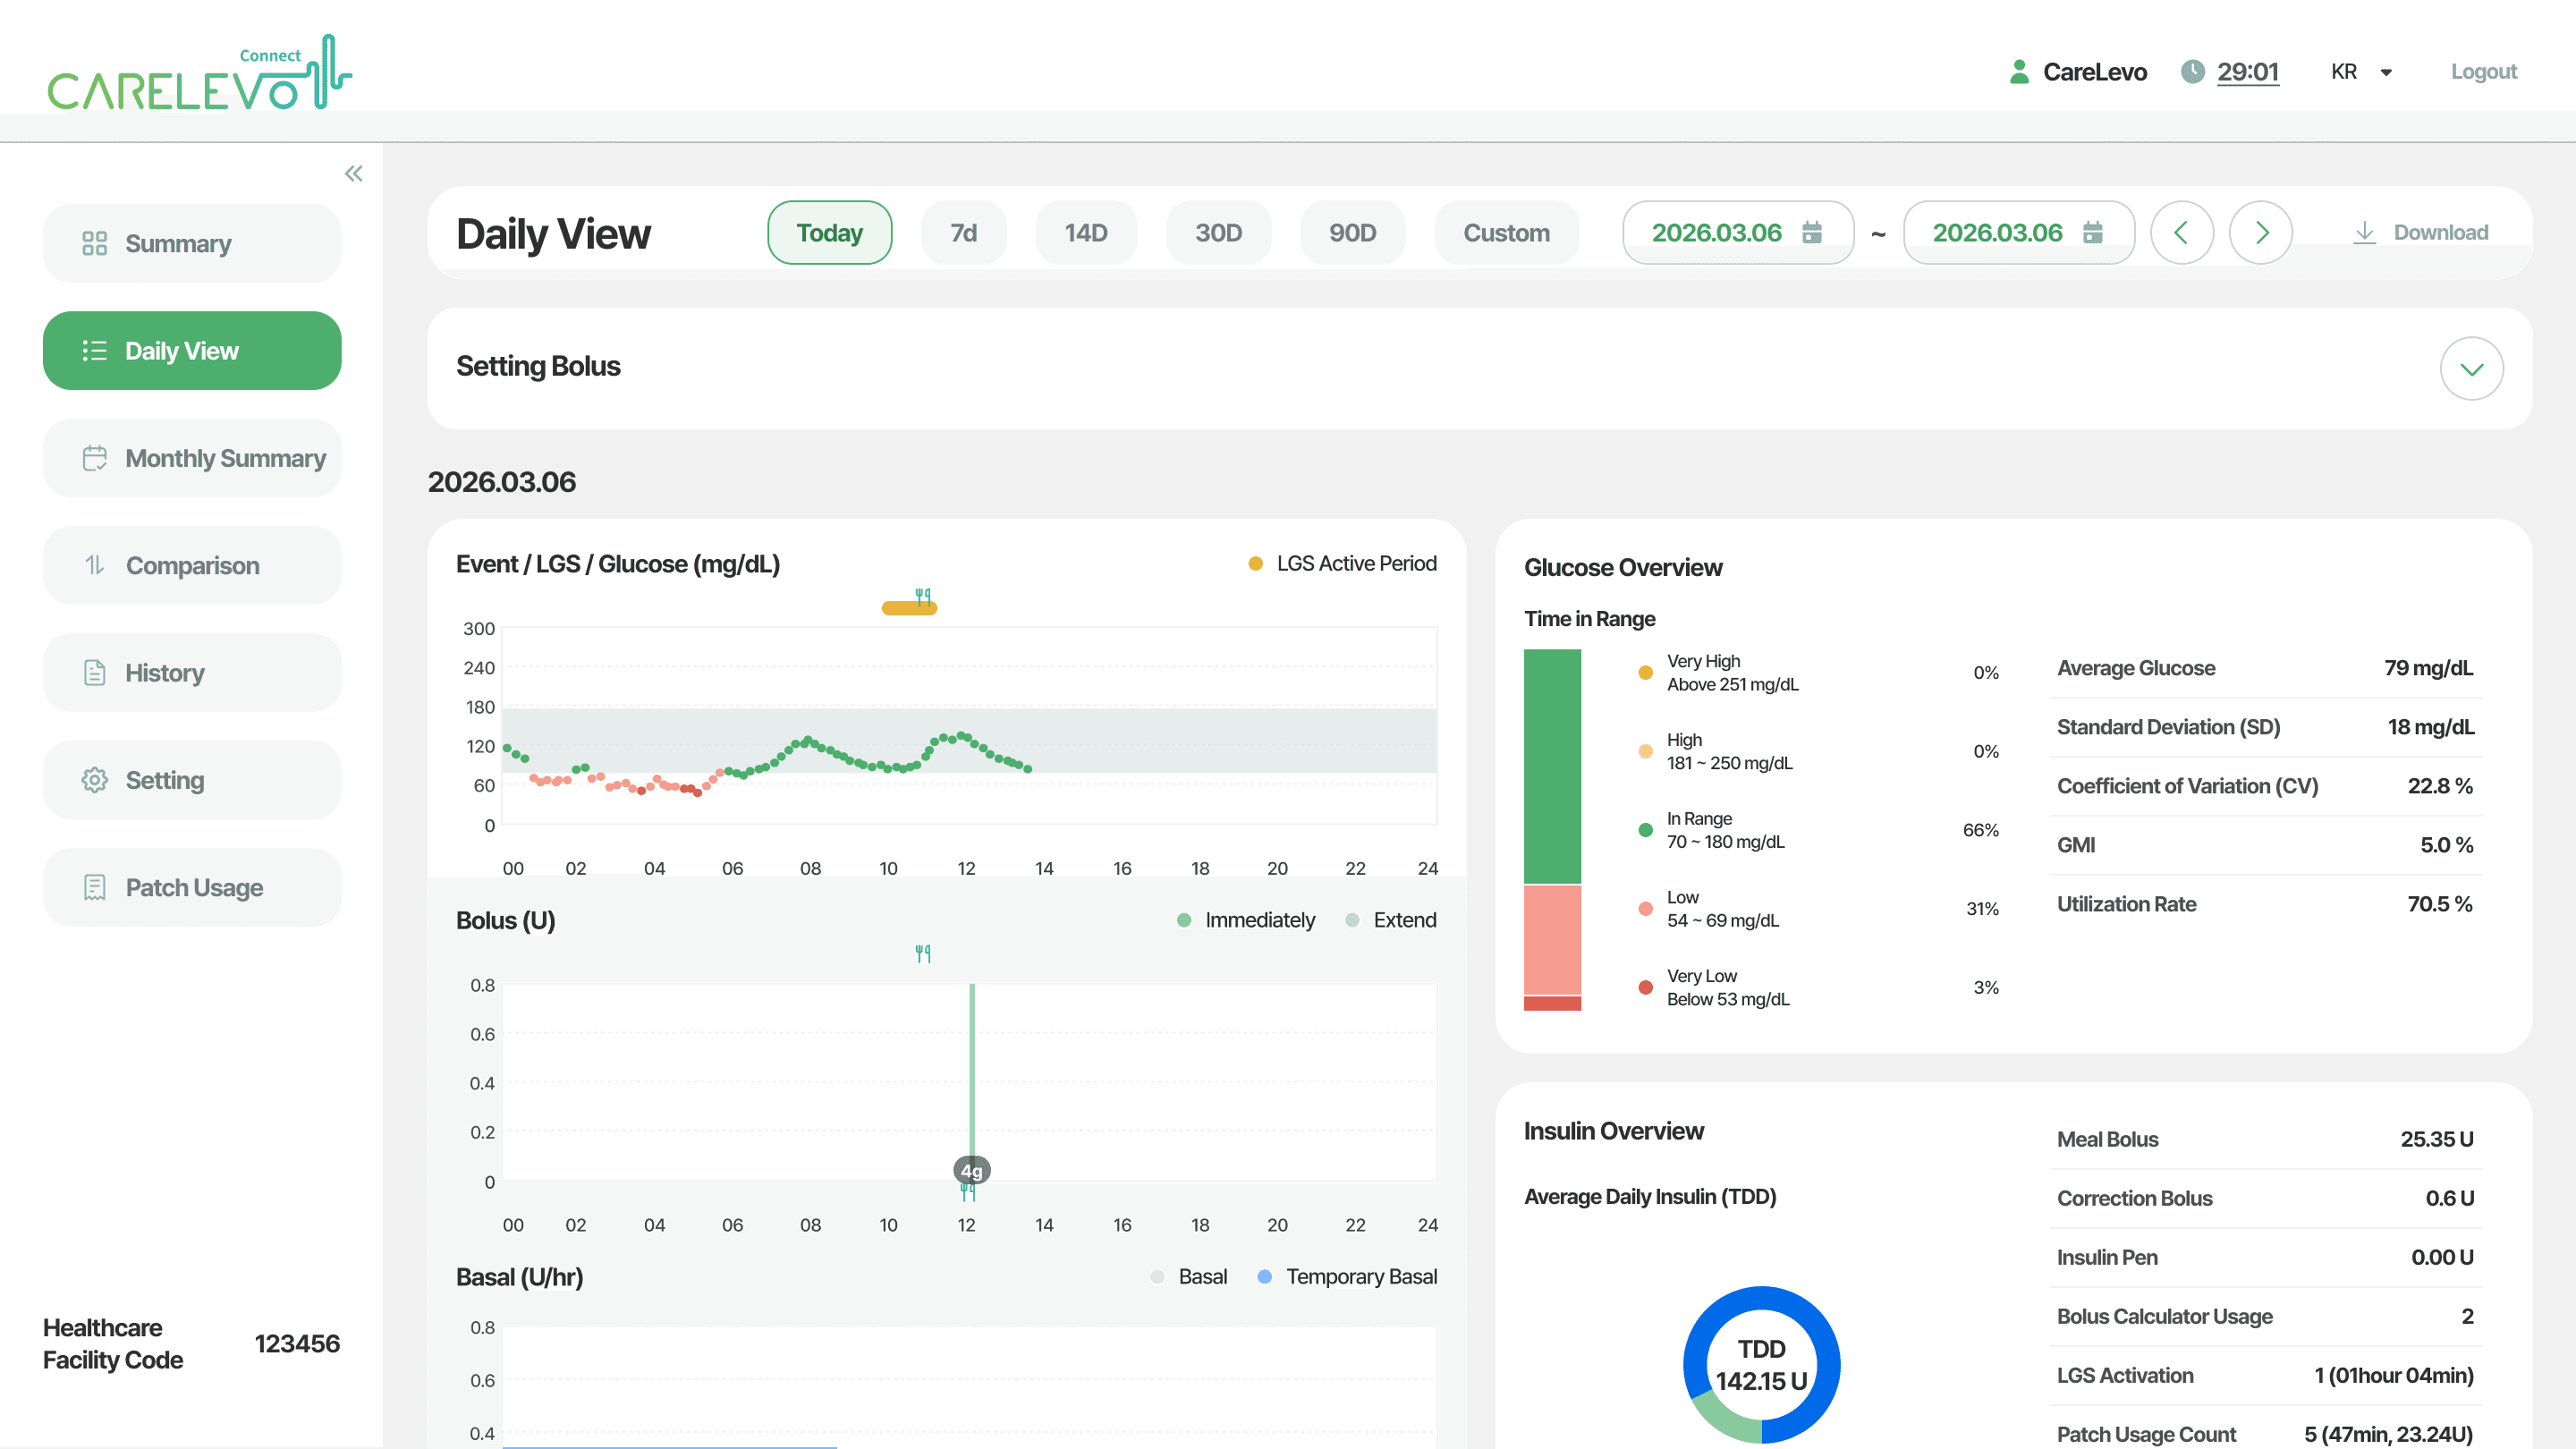Click the Patch Usage receipt icon

point(94,888)
